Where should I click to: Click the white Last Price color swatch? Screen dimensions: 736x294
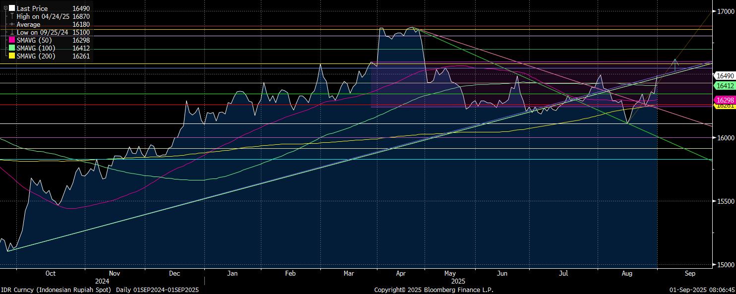pos(12,8)
